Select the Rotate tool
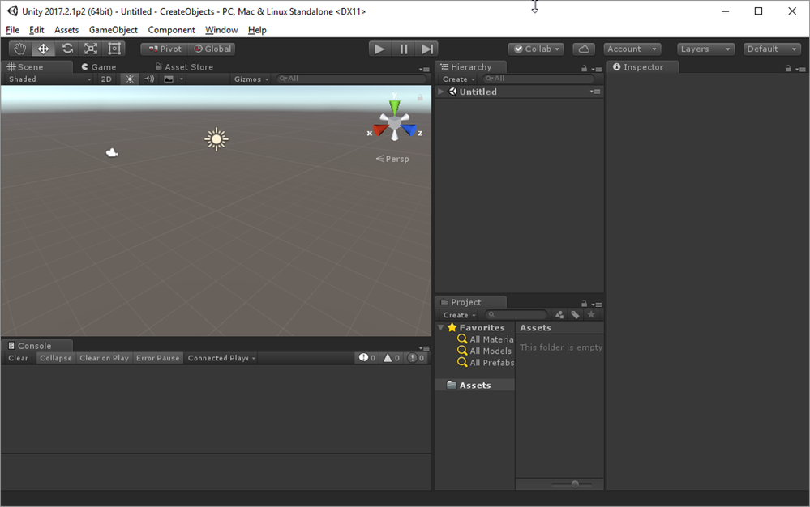The height and width of the screenshot is (507, 810). [x=67, y=49]
